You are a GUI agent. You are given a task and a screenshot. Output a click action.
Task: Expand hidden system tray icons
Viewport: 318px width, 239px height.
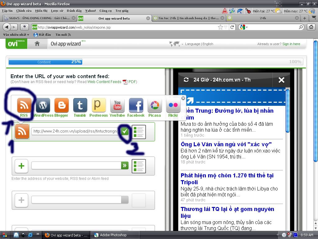278,235
